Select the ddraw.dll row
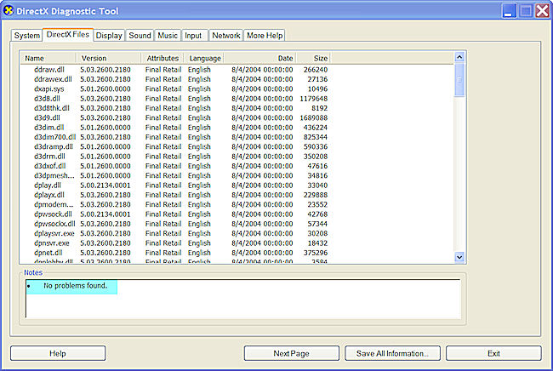 (176, 70)
